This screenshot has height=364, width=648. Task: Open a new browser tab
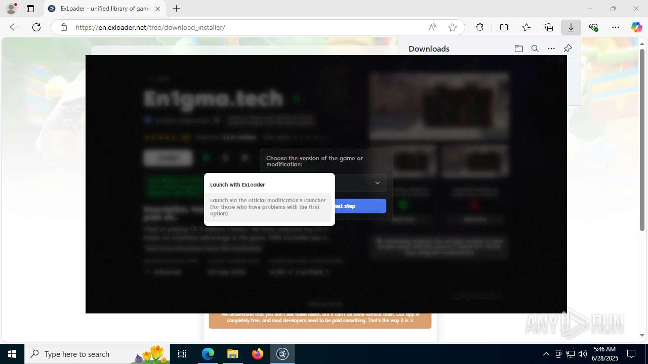[x=176, y=9]
